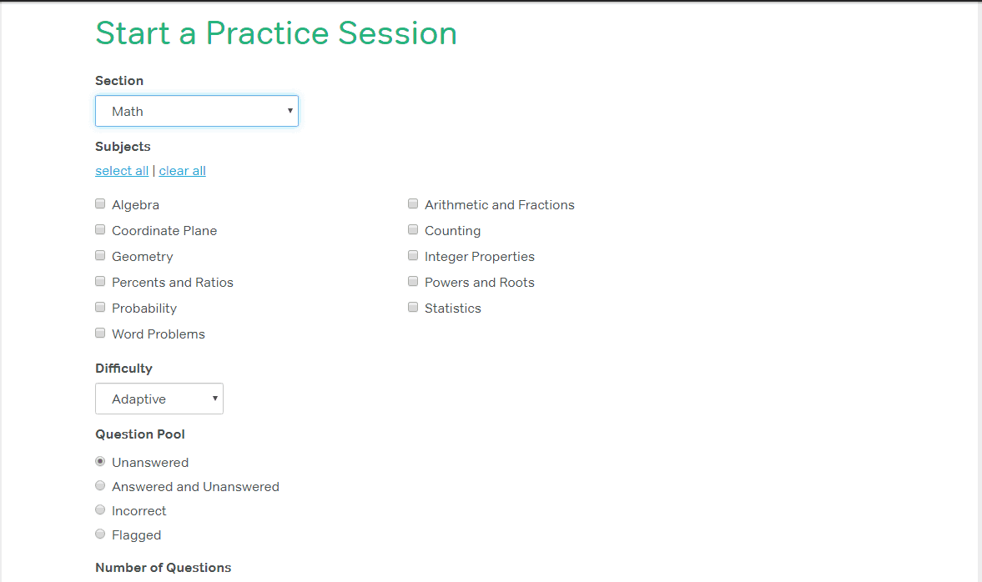Image resolution: width=982 pixels, height=582 pixels.
Task: Enable the Word Problems checkbox
Action: pos(100,333)
